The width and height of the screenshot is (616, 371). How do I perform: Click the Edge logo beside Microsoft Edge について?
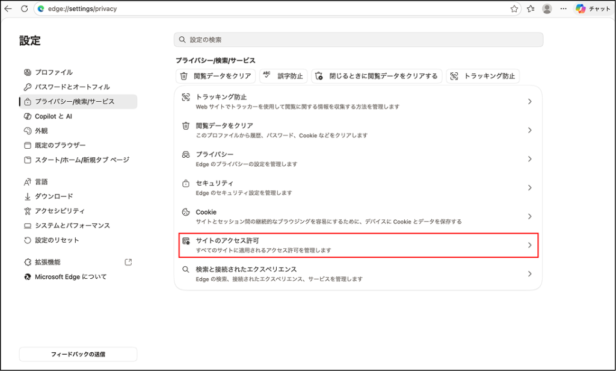coord(28,276)
